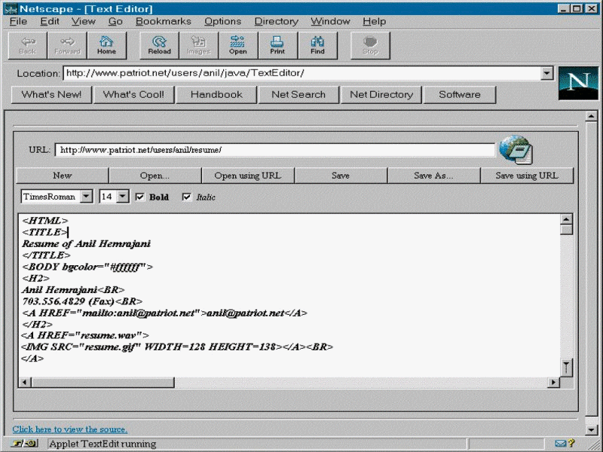Uncheck the Bold checkbox
Screen dimensions: 603x452
pyautogui.click(x=140, y=197)
